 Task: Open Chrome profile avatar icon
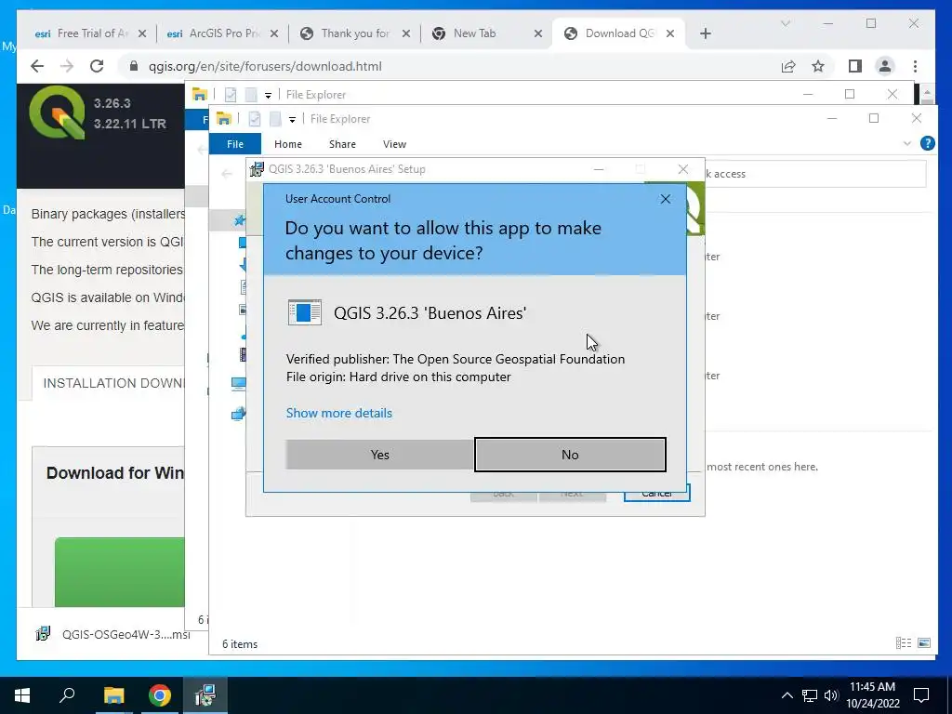(885, 66)
